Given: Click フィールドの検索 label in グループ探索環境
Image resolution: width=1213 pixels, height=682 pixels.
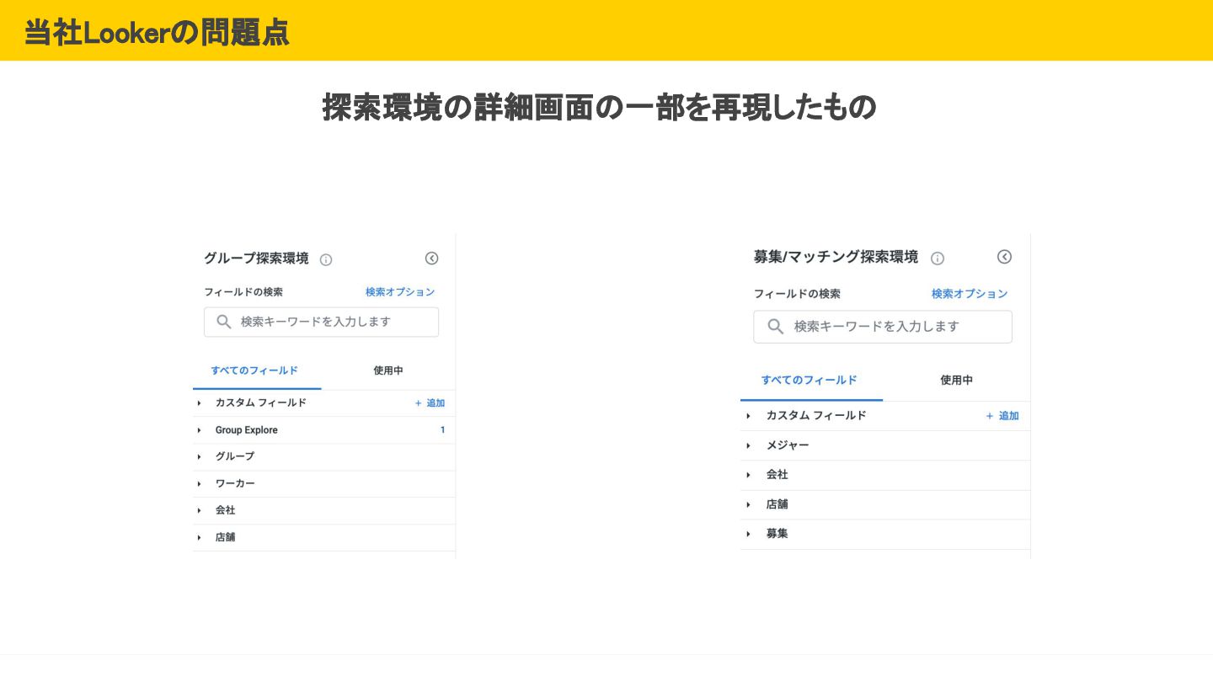Looking at the screenshot, I should [x=243, y=292].
